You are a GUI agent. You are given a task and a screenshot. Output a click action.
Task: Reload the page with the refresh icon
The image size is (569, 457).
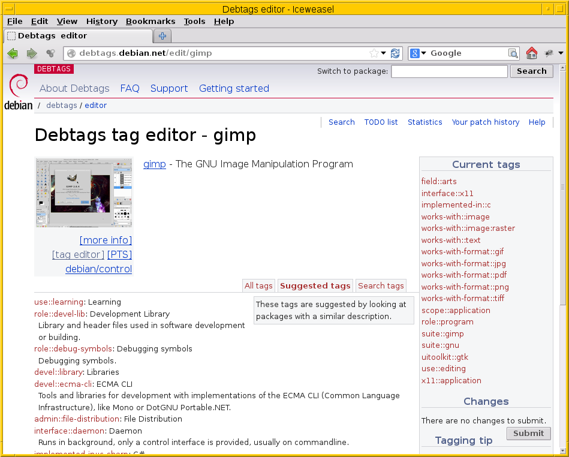(x=395, y=53)
